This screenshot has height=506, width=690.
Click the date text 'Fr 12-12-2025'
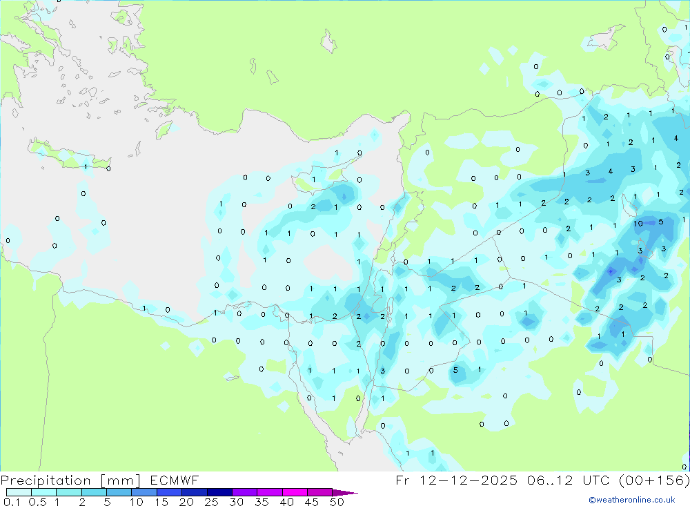coord(456,480)
